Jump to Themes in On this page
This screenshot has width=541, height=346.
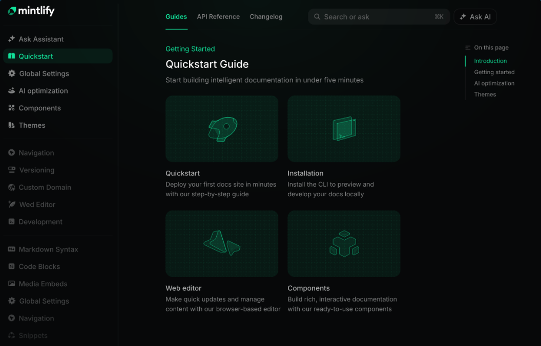[x=485, y=95]
